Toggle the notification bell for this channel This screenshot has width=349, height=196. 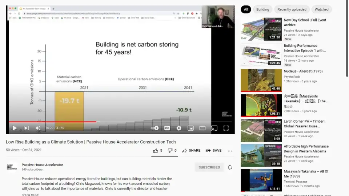coord(230,167)
